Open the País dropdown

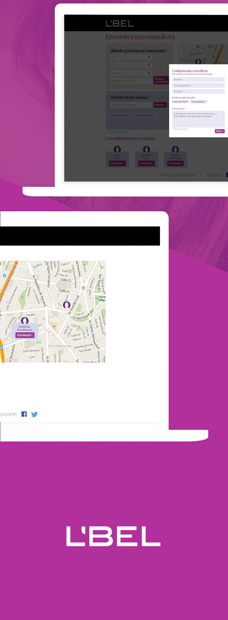pos(131,57)
